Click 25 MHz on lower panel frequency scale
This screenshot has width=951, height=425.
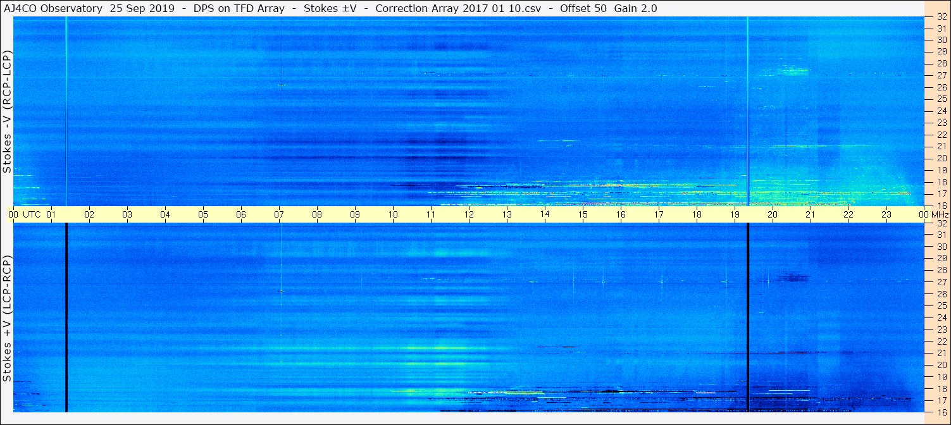941,305
